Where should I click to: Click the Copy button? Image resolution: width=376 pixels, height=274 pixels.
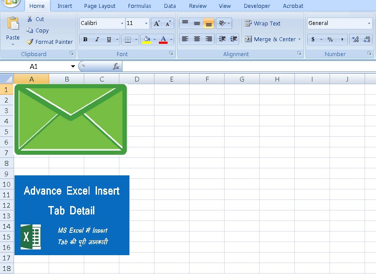pyautogui.click(x=38, y=31)
